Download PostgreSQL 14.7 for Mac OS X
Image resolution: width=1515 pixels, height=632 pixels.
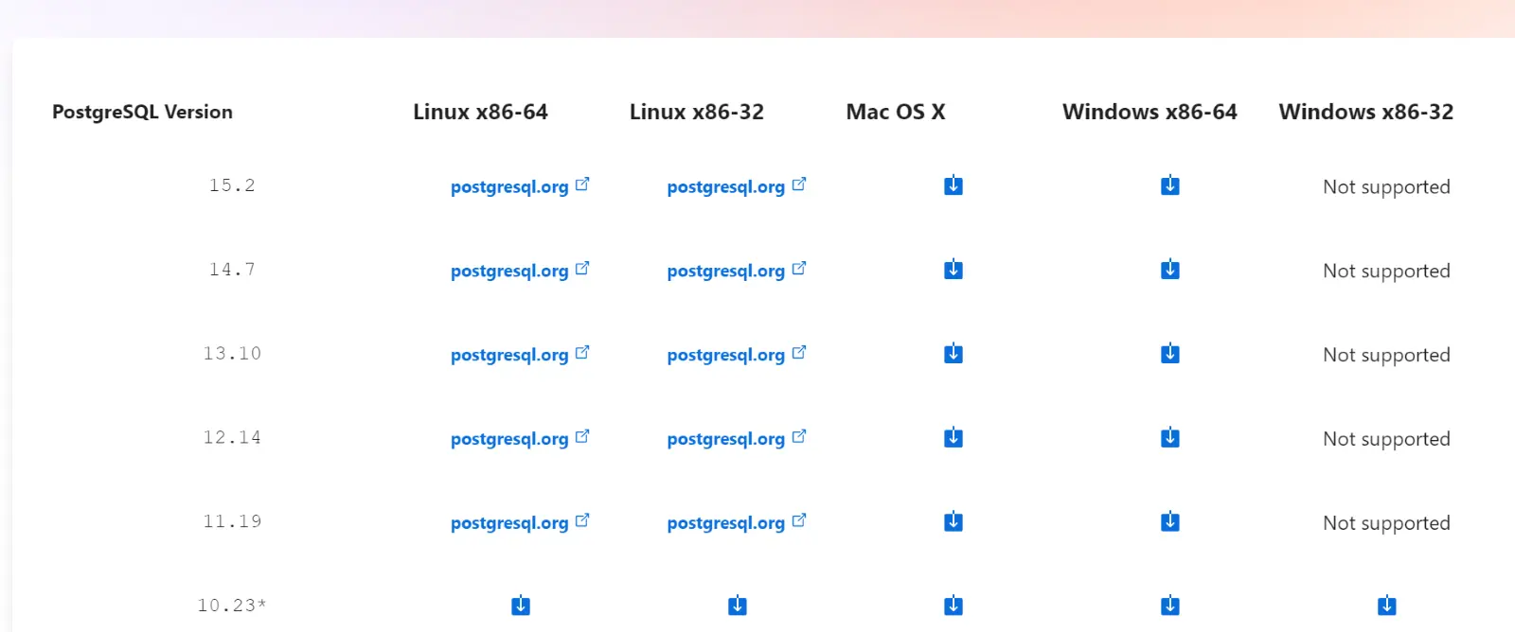pyautogui.click(x=954, y=270)
